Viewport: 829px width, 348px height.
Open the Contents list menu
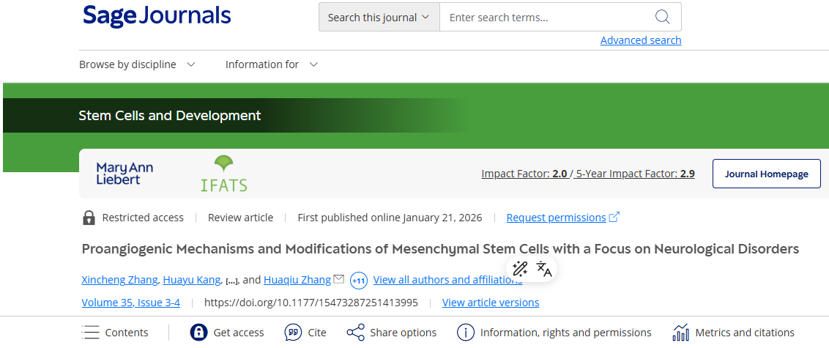coord(92,333)
